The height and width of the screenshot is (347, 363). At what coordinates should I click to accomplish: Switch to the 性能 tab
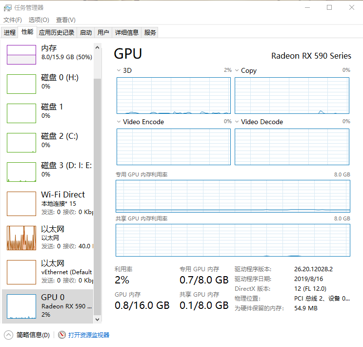27,32
